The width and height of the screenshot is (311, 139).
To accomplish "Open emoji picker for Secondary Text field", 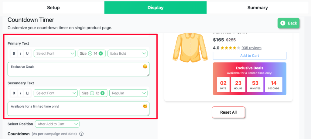I will click(x=145, y=106).
